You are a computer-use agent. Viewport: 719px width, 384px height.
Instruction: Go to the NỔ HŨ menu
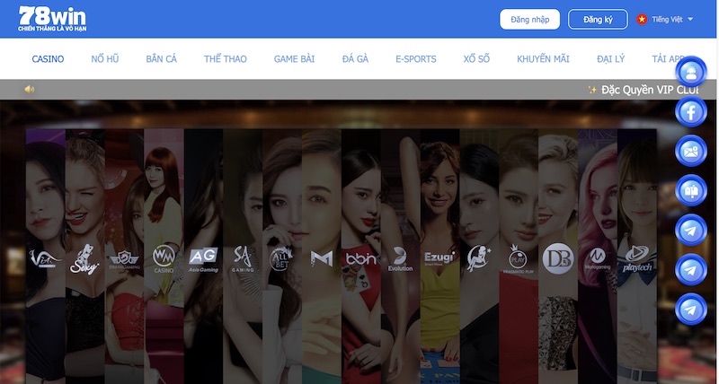click(105, 59)
